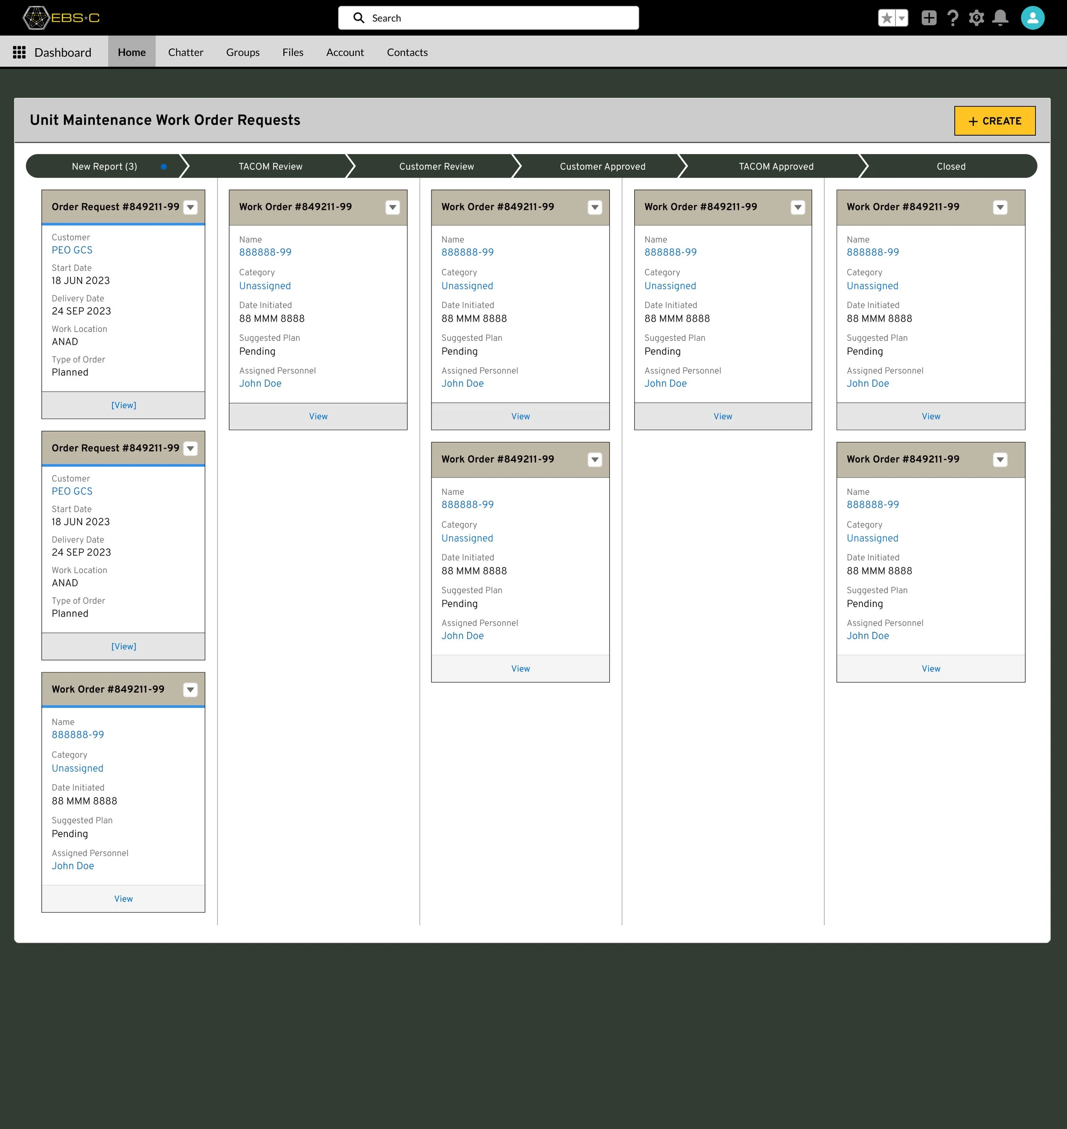Viewport: 1067px width, 1129px height.
Task: Expand first Order Request card menu
Action: (x=190, y=207)
